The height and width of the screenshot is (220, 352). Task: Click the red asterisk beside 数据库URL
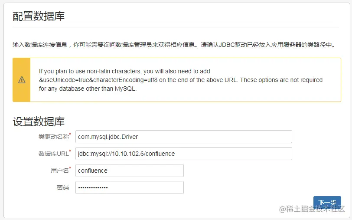[x=70, y=151]
